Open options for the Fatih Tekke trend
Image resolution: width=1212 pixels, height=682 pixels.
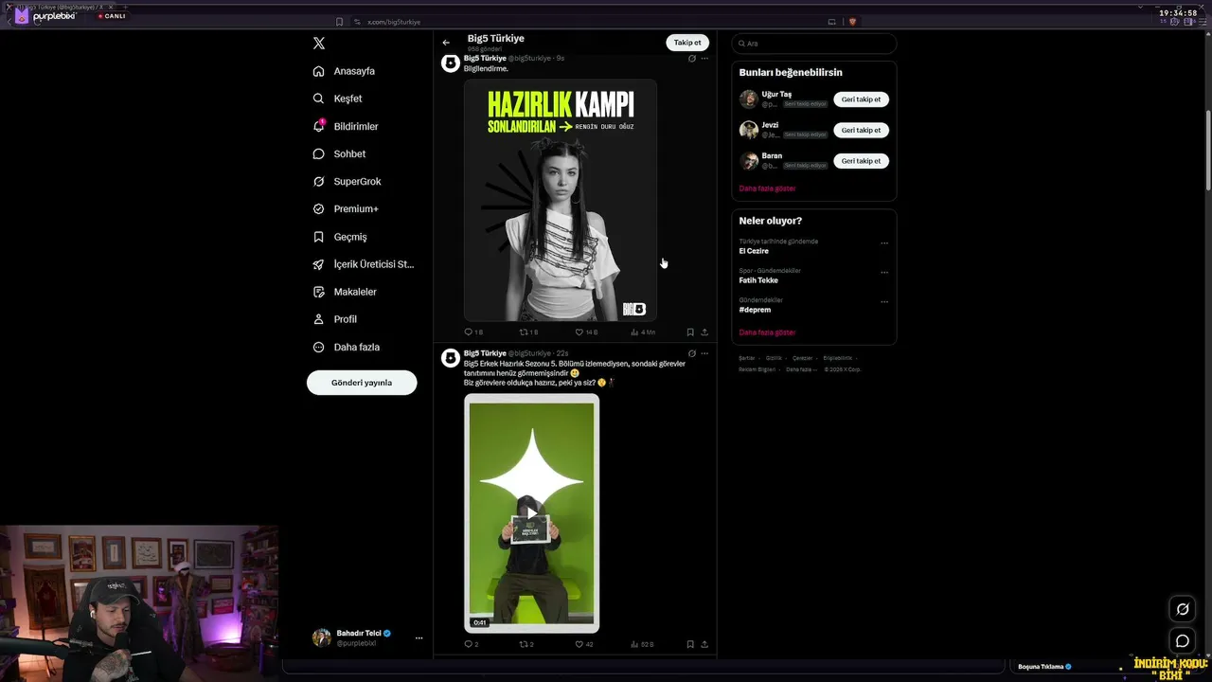click(884, 273)
